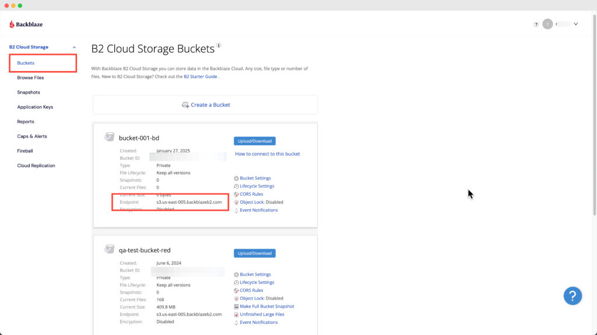The height and width of the screenshot is (335, 597).
Task: Click Upload/Download for bucket-001-bd
Action: pos(255,141)
